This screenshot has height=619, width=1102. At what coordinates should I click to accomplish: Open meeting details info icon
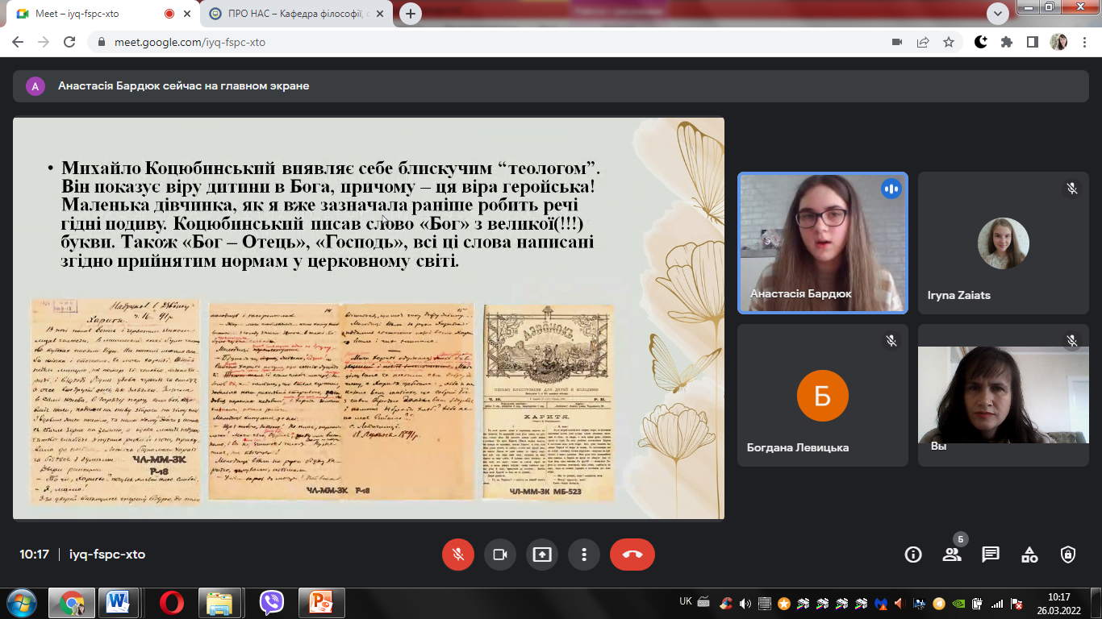[913, 555]
